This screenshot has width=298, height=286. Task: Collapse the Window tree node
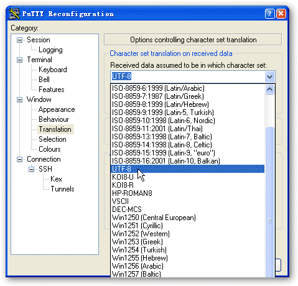[x=19, y=99]
